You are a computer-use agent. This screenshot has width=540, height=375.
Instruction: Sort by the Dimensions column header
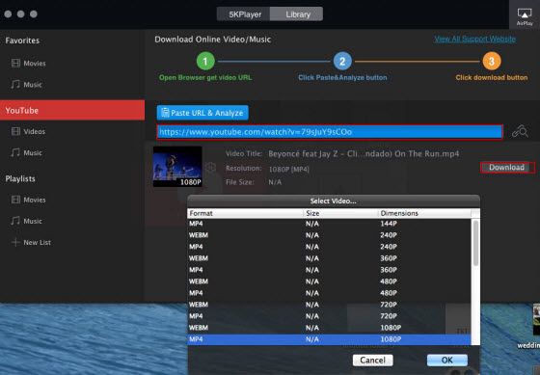pos(424,213)
